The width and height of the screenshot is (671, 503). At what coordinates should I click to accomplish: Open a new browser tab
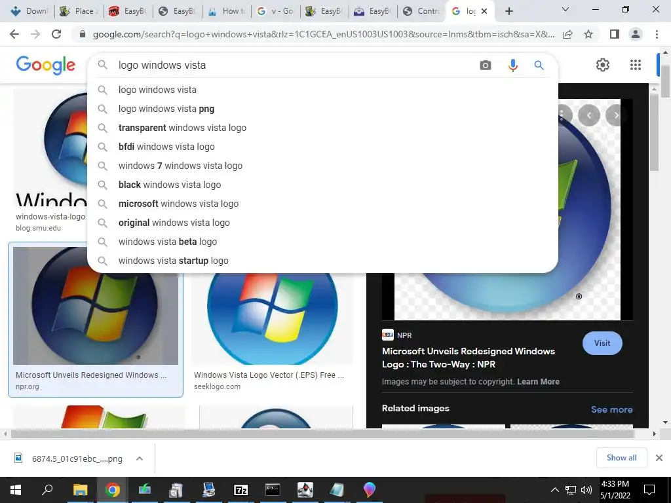click(x=508, y=11)
